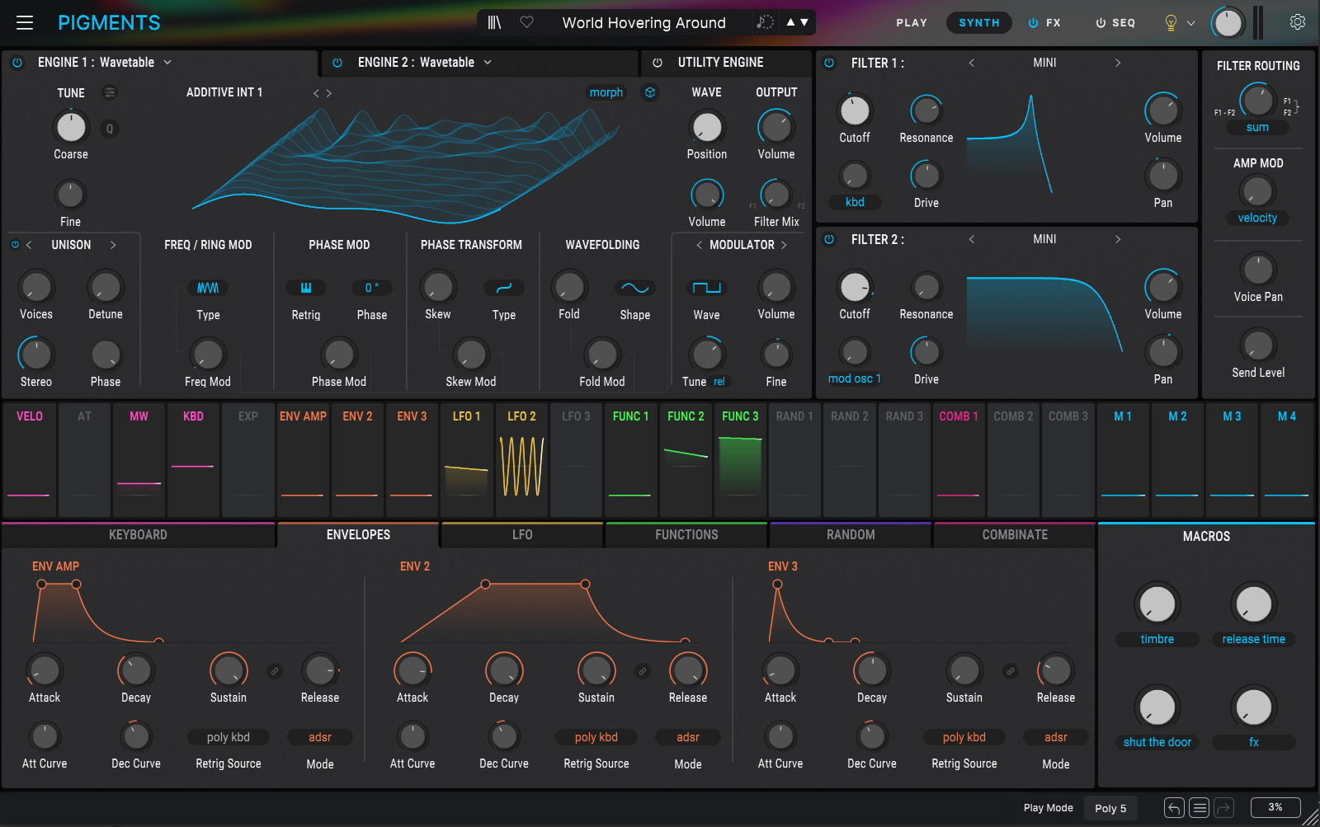The height and width of the screenshot is (827, 1320).
Task: Switch to the LFO tab
Action: [x=521, y=535]
